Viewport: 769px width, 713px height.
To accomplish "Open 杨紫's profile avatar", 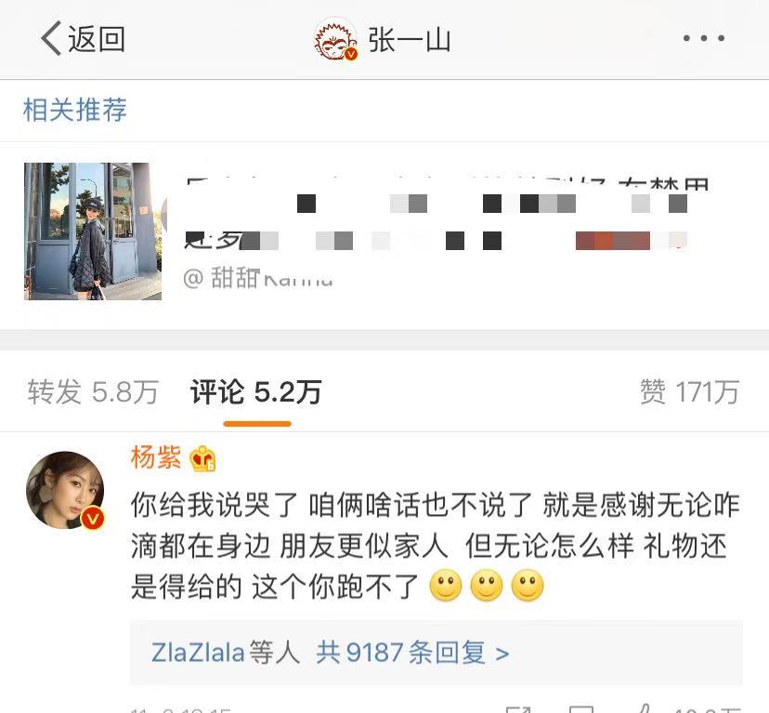I will (x=65, y=490).
